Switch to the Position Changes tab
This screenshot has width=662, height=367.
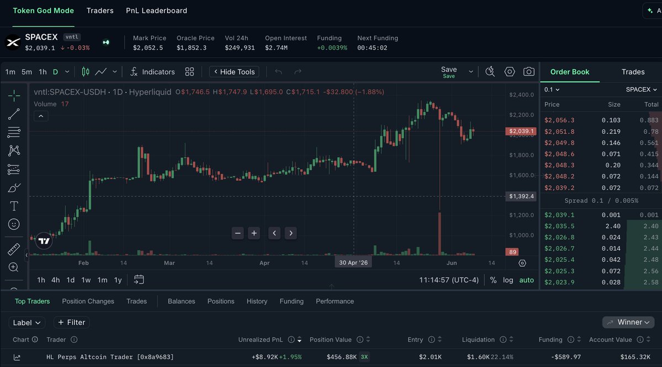tap(88, 301)
